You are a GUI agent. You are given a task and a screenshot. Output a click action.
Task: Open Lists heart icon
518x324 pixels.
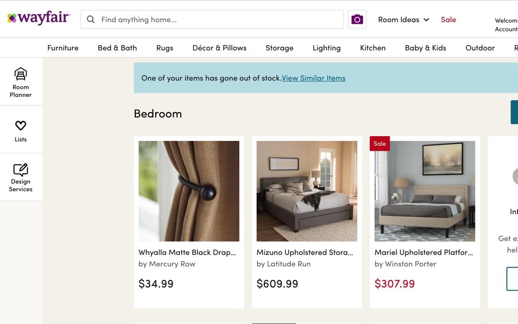[x=21, y=126]
